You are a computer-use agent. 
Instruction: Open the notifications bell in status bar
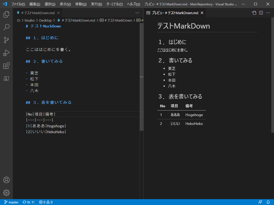(x=268, y=202)
